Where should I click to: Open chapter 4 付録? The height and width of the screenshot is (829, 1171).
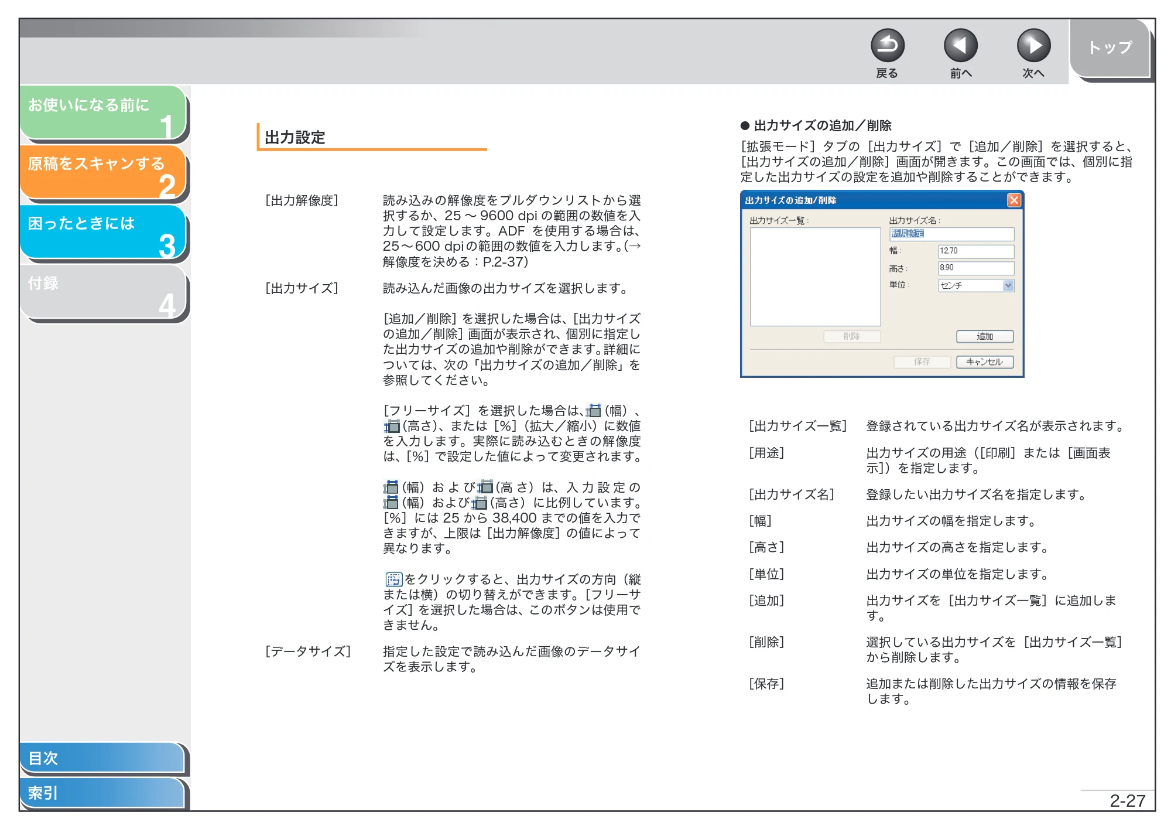click(x=103, y=292)
